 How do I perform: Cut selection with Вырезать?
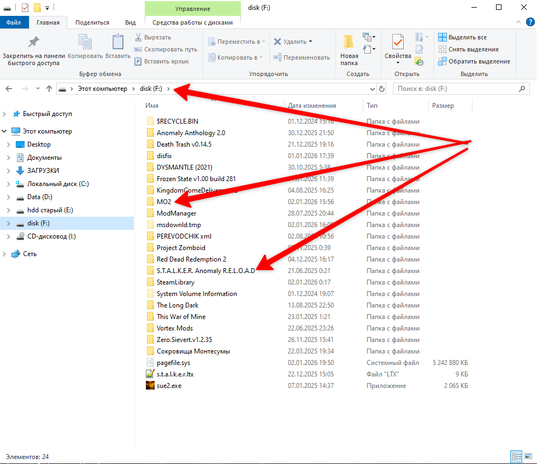coord(153,37)
